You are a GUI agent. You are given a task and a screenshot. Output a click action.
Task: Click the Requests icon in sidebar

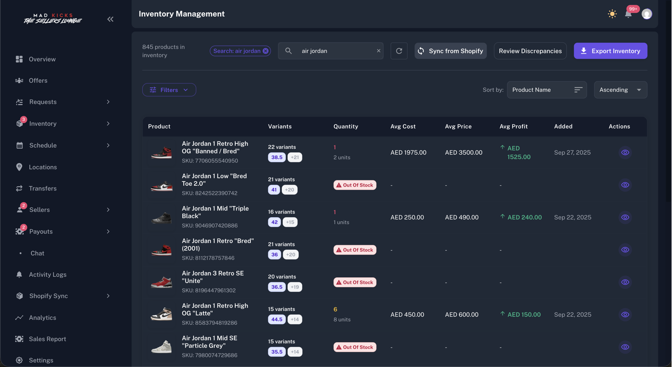point(19,102)
